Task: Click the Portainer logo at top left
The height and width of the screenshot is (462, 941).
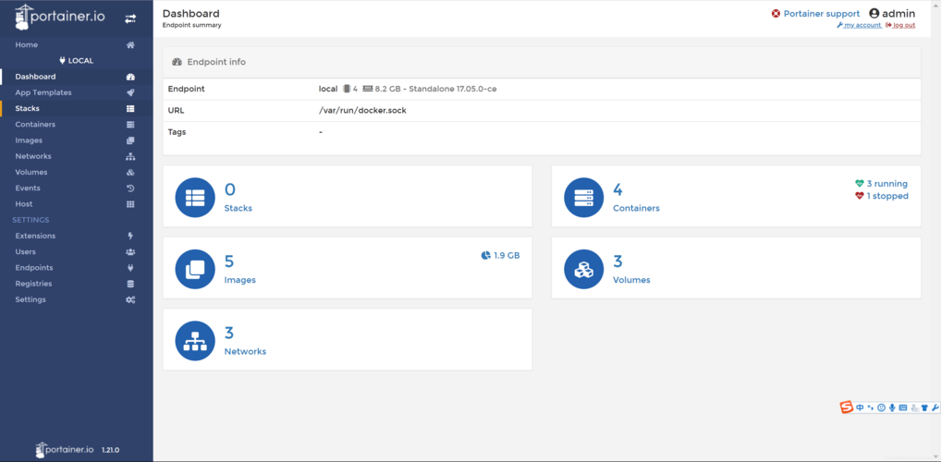Action: point(60,17)
